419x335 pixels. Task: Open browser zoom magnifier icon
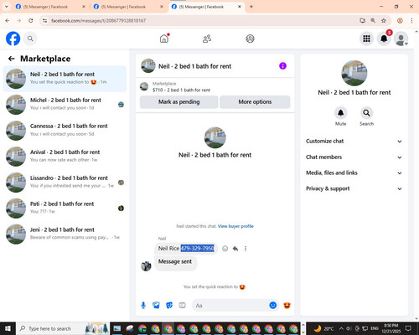373,20
